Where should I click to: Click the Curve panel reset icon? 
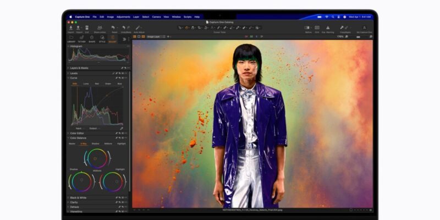[119, 78]
